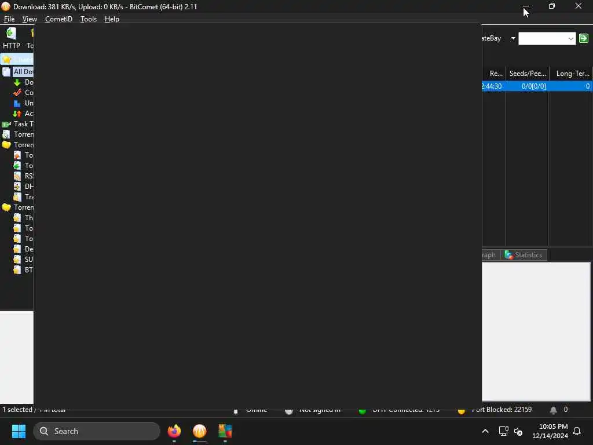Open the Windows Start menu
The image size is (593, 445).
[x=19, y=431]
